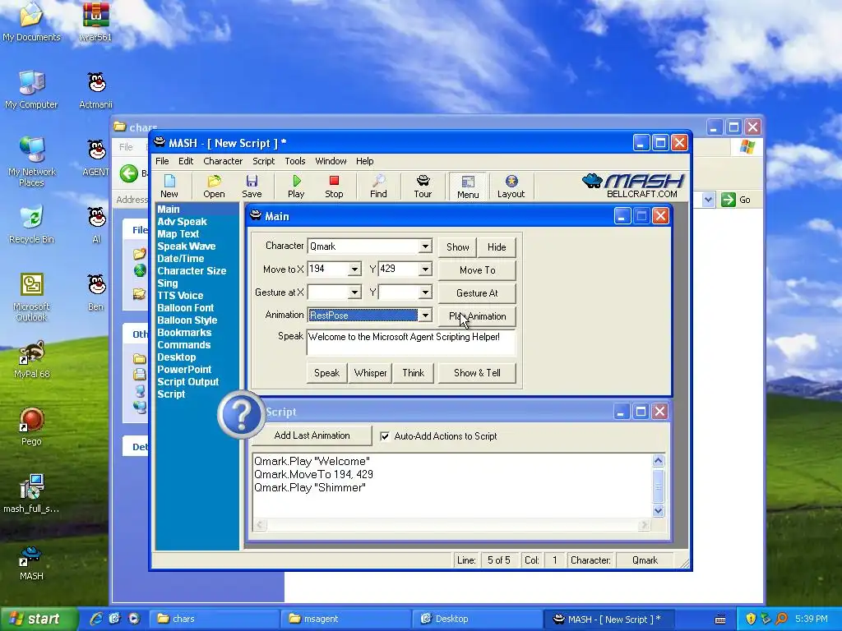The image size is (842, 631).
Task: Open the Move to Y dropdown
Action: point(425,269)
